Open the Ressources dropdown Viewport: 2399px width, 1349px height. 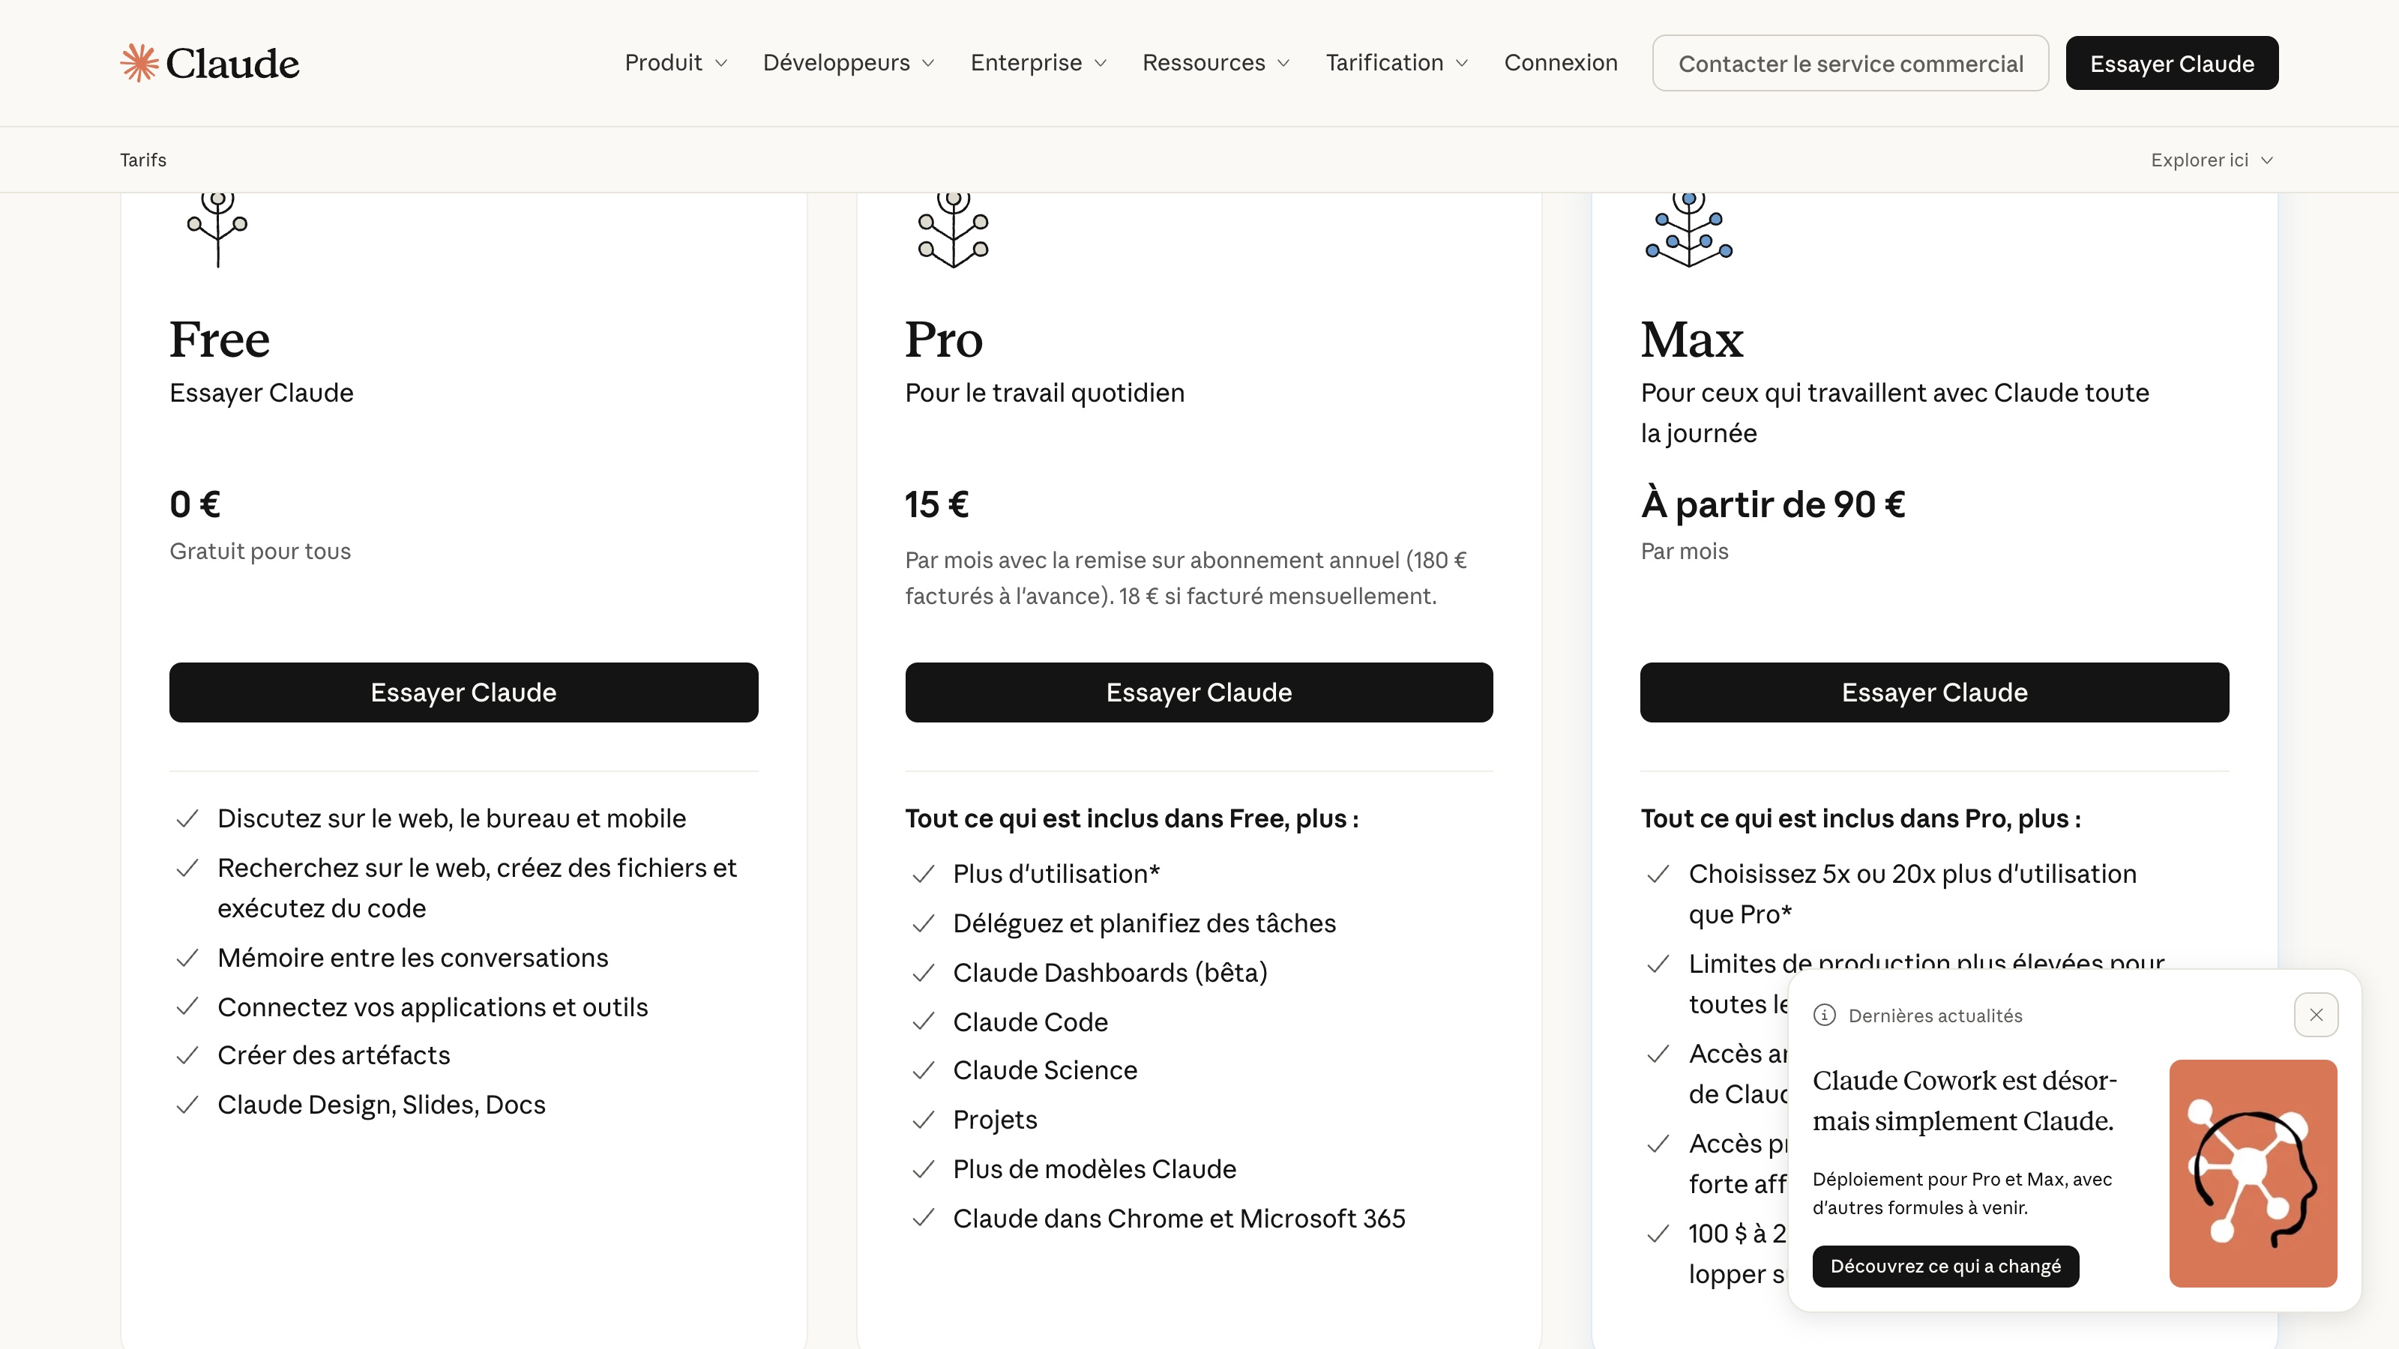point(1216,62)
